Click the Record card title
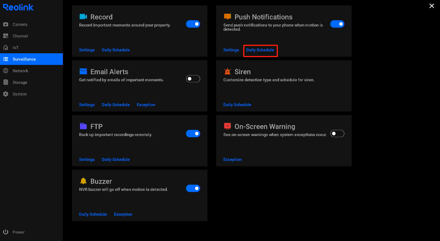Image resolution: width=440 pixels, height=241 pixels. 101,17
